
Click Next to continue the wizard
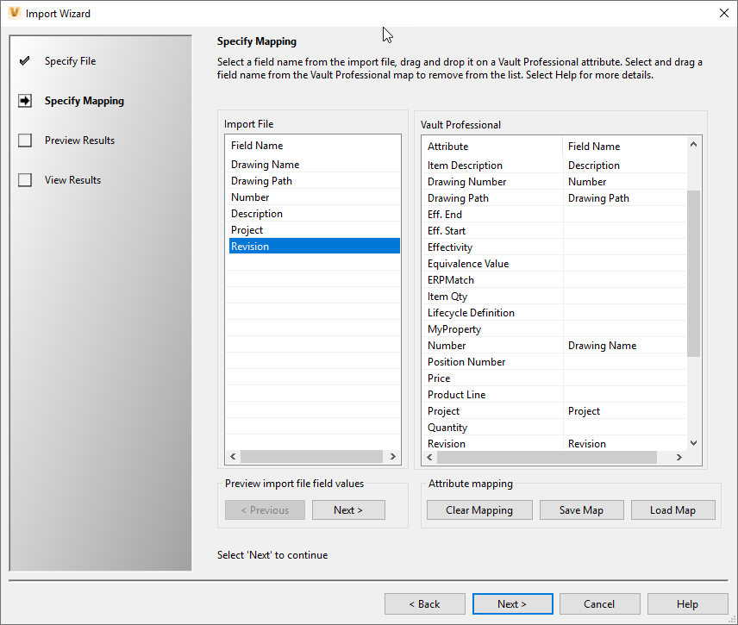pyautogui.click(x=512, y=603)
